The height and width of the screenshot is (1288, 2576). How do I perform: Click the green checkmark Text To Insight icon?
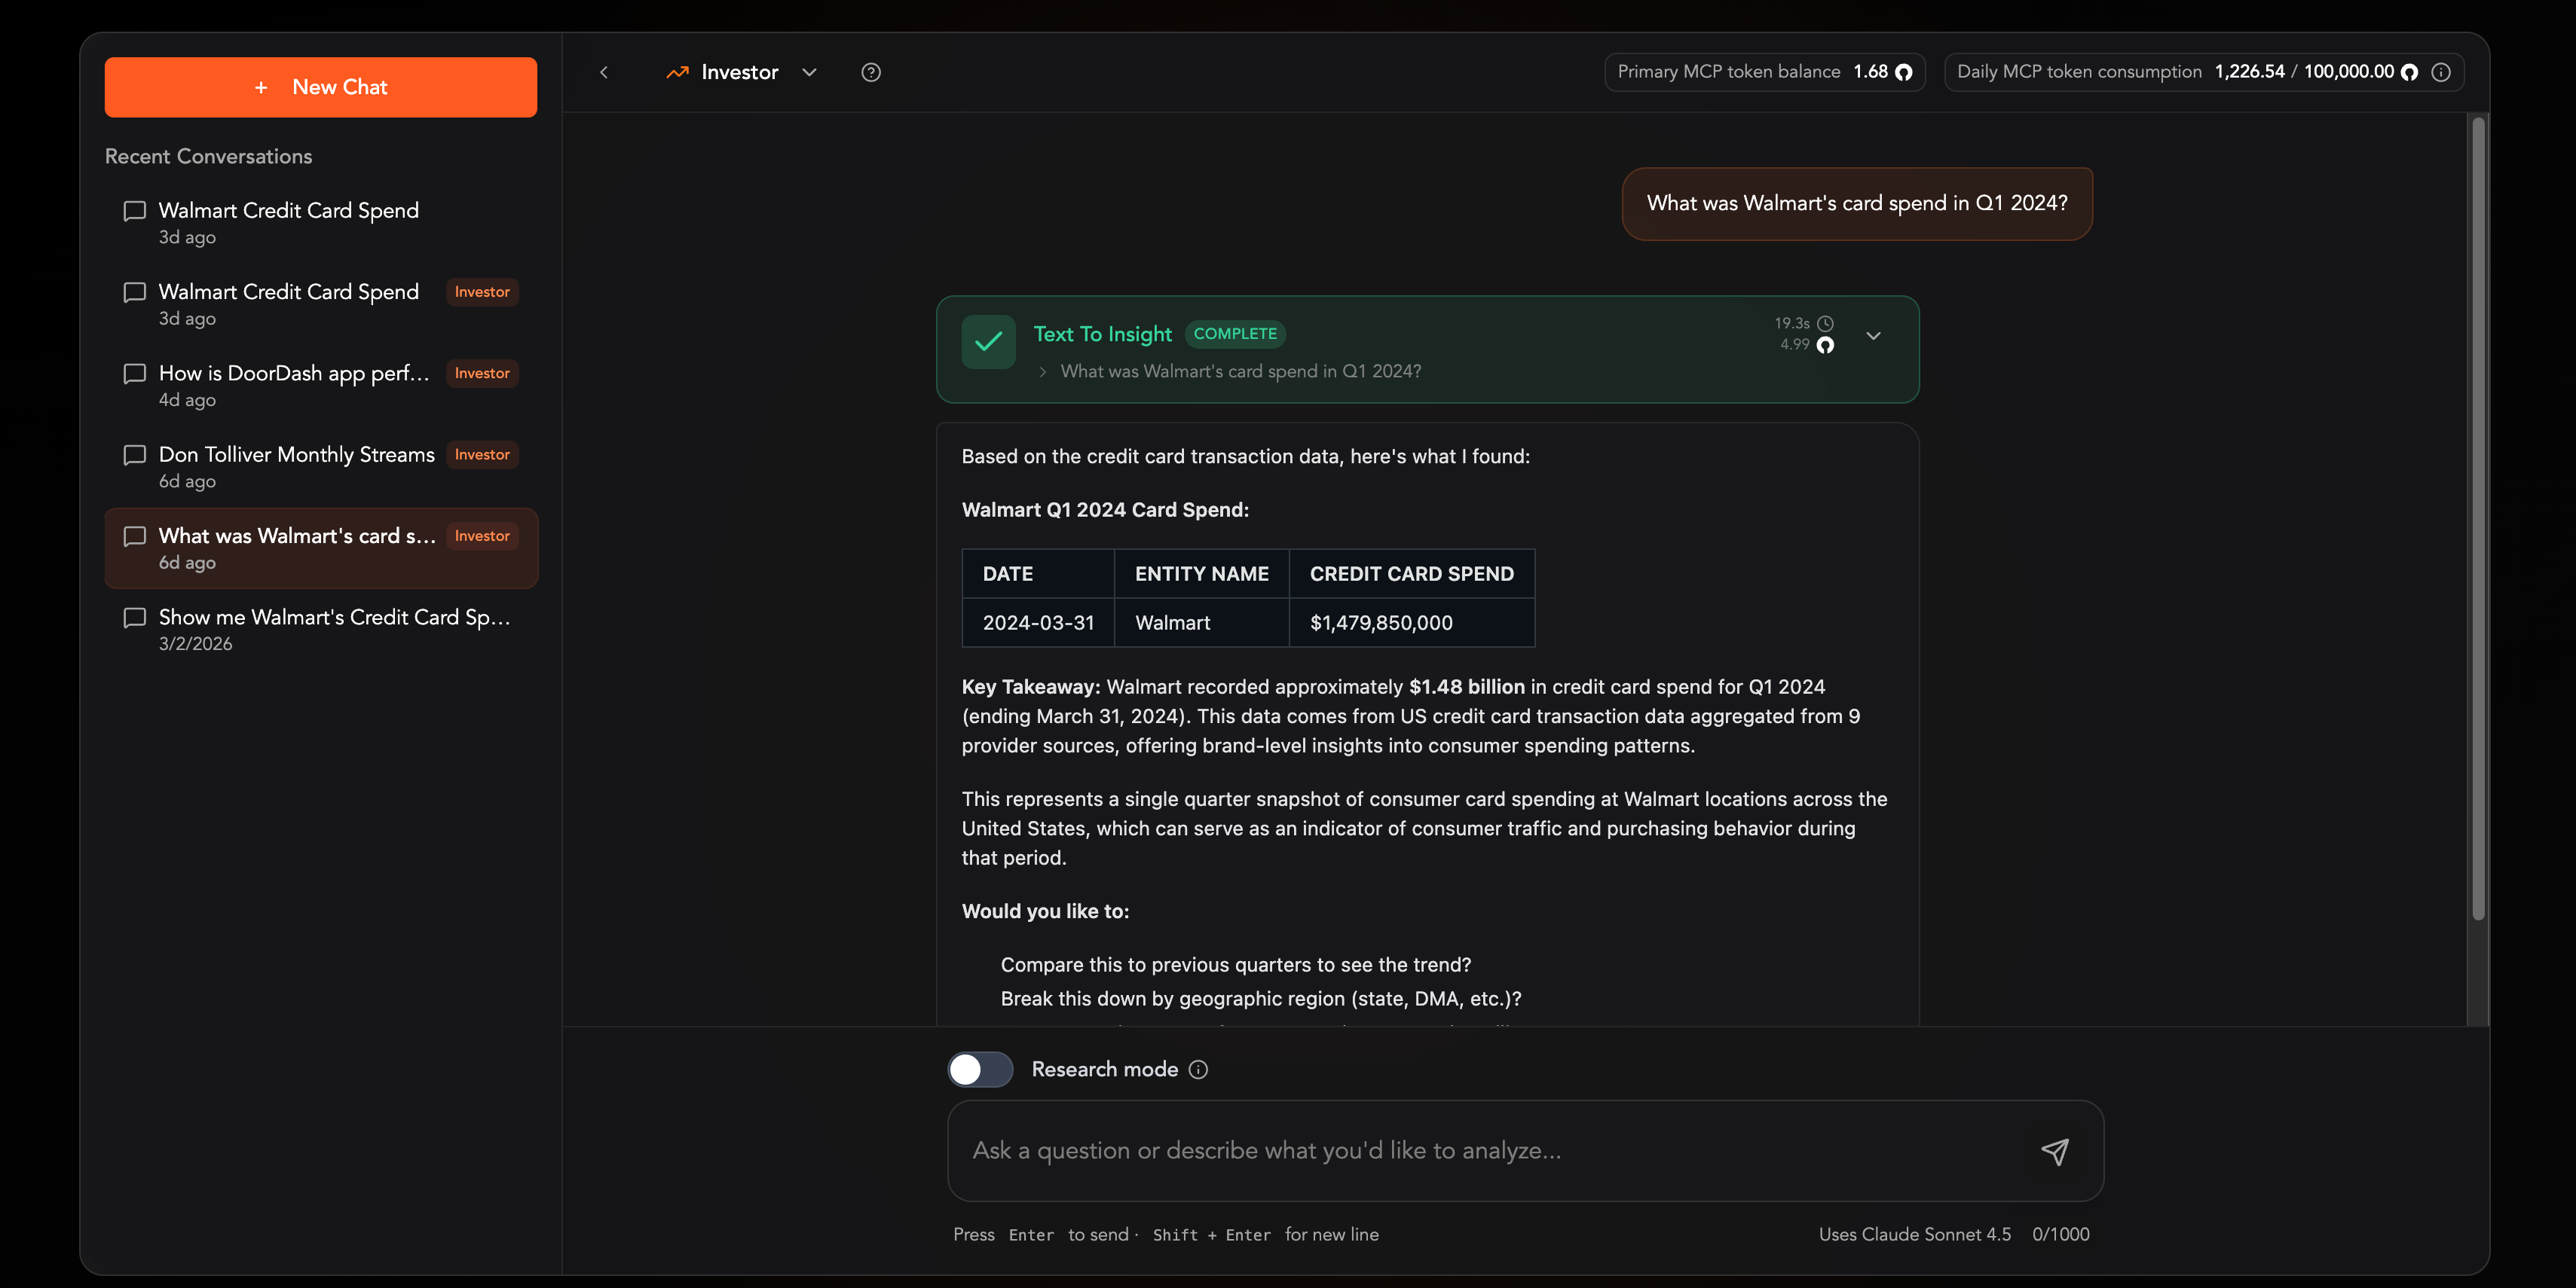click(988, 342)
